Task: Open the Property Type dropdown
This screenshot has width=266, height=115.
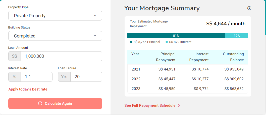Action: tap(55, 16)
